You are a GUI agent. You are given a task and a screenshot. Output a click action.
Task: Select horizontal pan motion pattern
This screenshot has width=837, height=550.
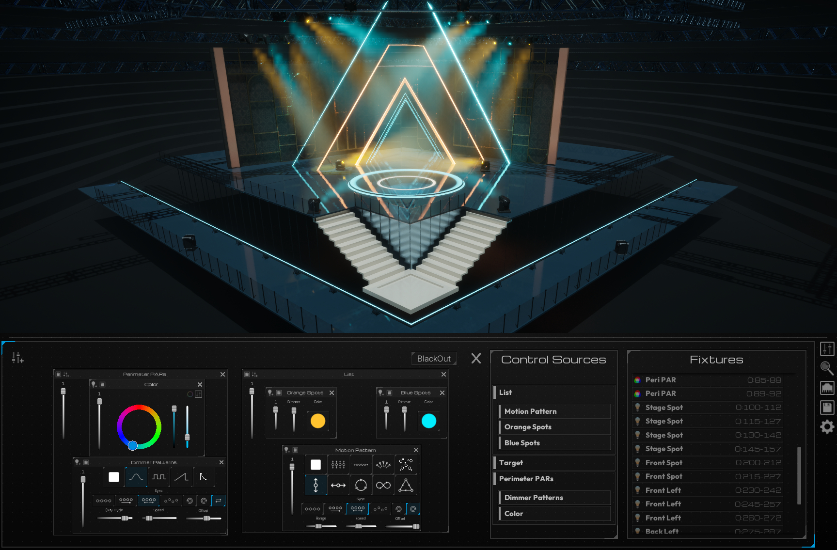click(x=338, y=485)
